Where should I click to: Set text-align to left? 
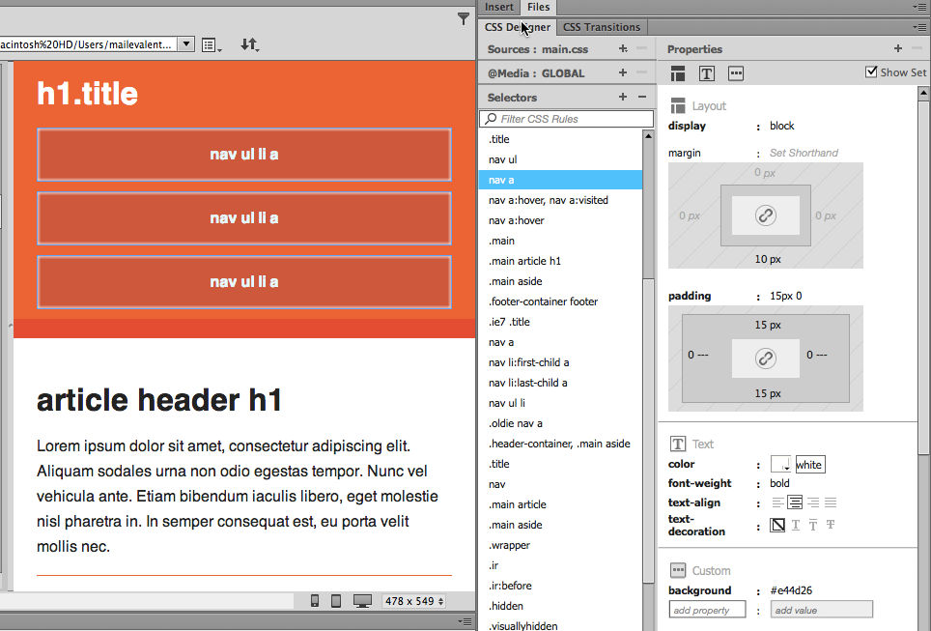(x=777, y=502)
